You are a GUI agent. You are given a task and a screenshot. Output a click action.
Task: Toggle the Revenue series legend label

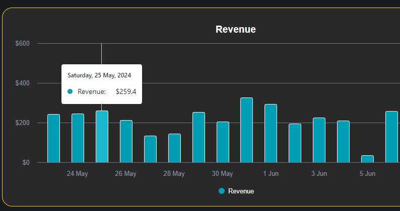tap(241, 191)
